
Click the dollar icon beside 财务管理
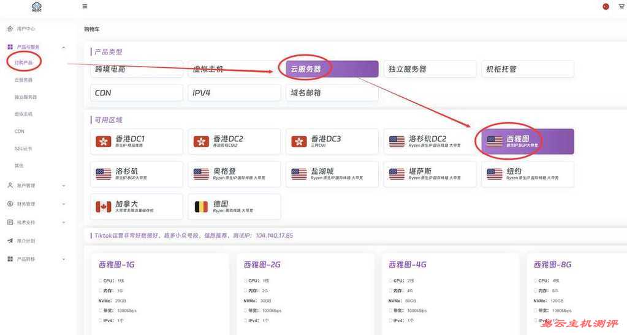click(x=10, y=204)
